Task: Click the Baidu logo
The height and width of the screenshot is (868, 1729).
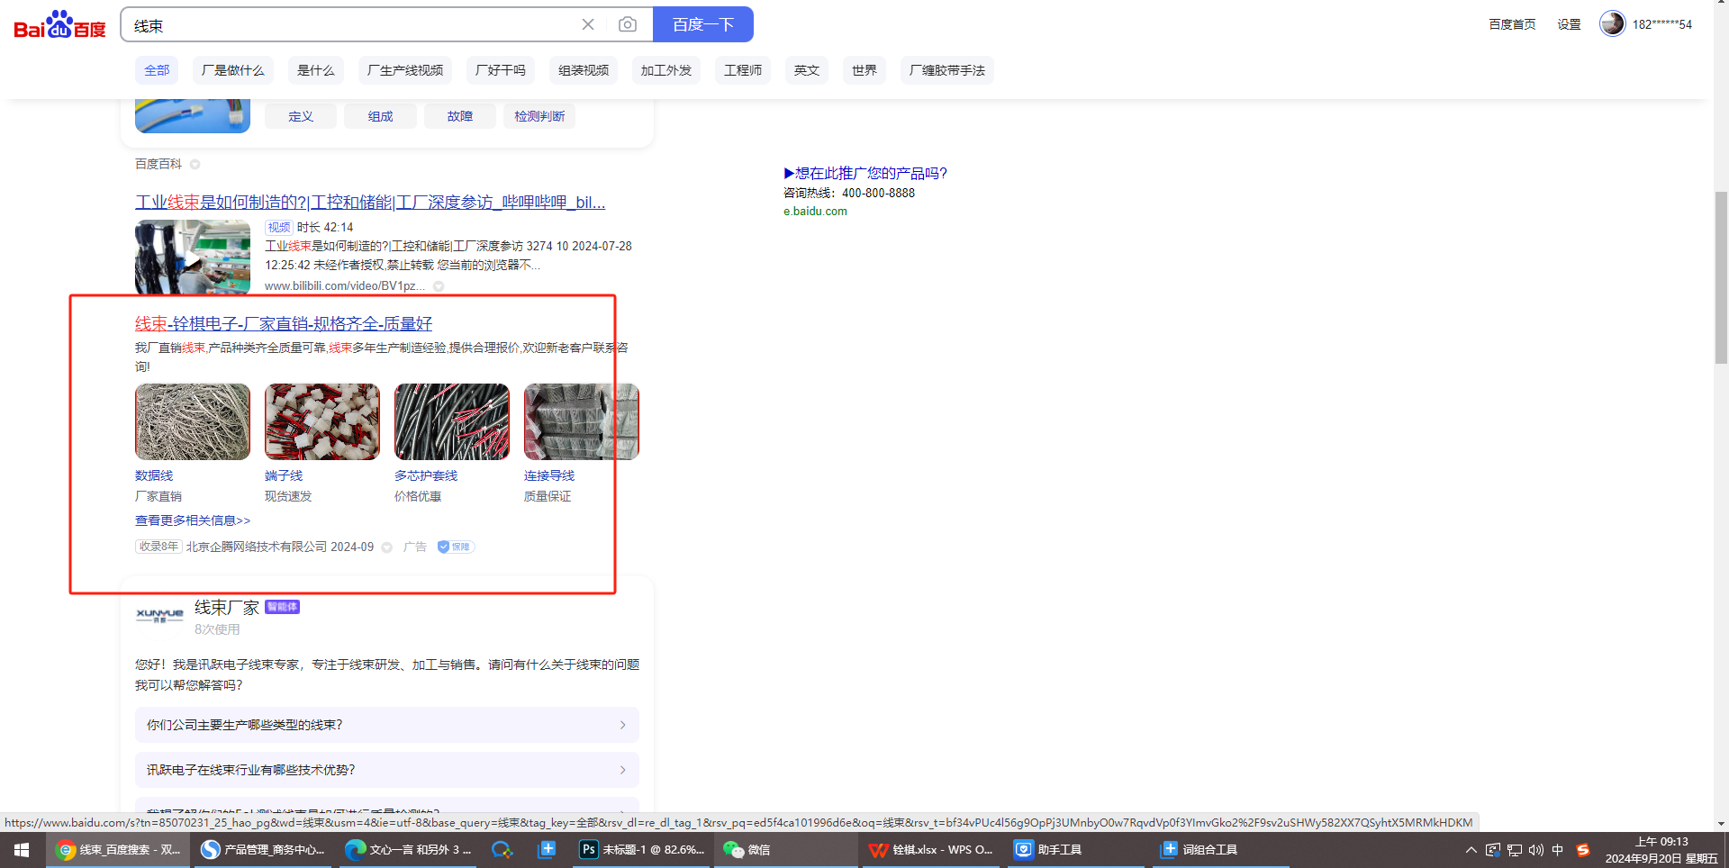Action: click(x=59, y=25)
